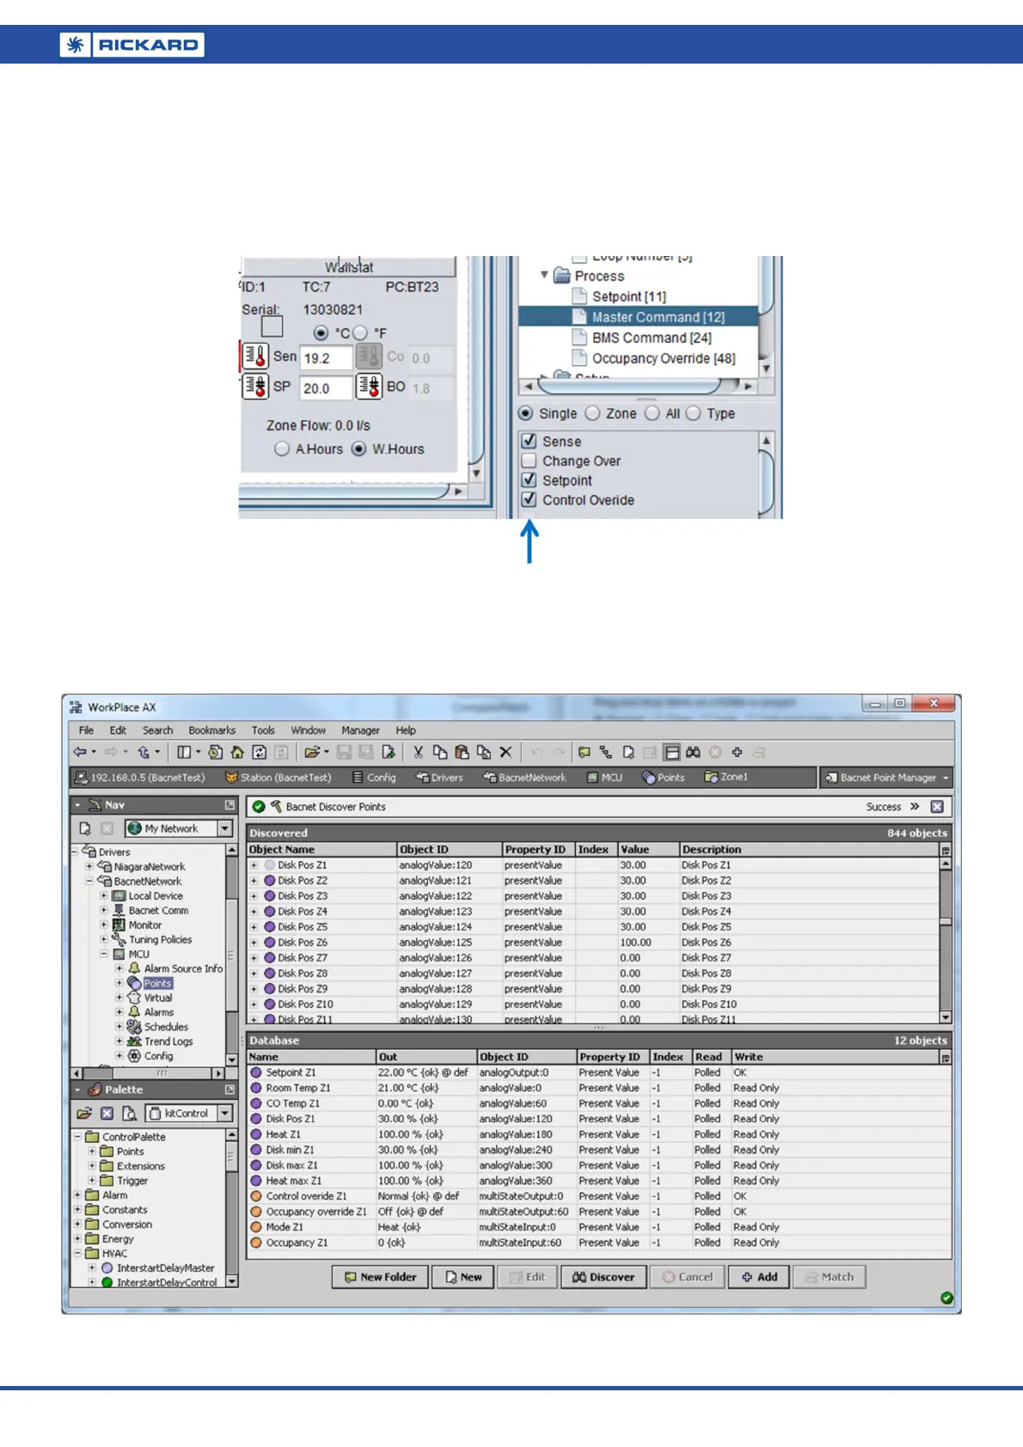Click the Station (BacnetTest) breadcrumb
Viewport: 1023px width, 1447px height.
278,778
